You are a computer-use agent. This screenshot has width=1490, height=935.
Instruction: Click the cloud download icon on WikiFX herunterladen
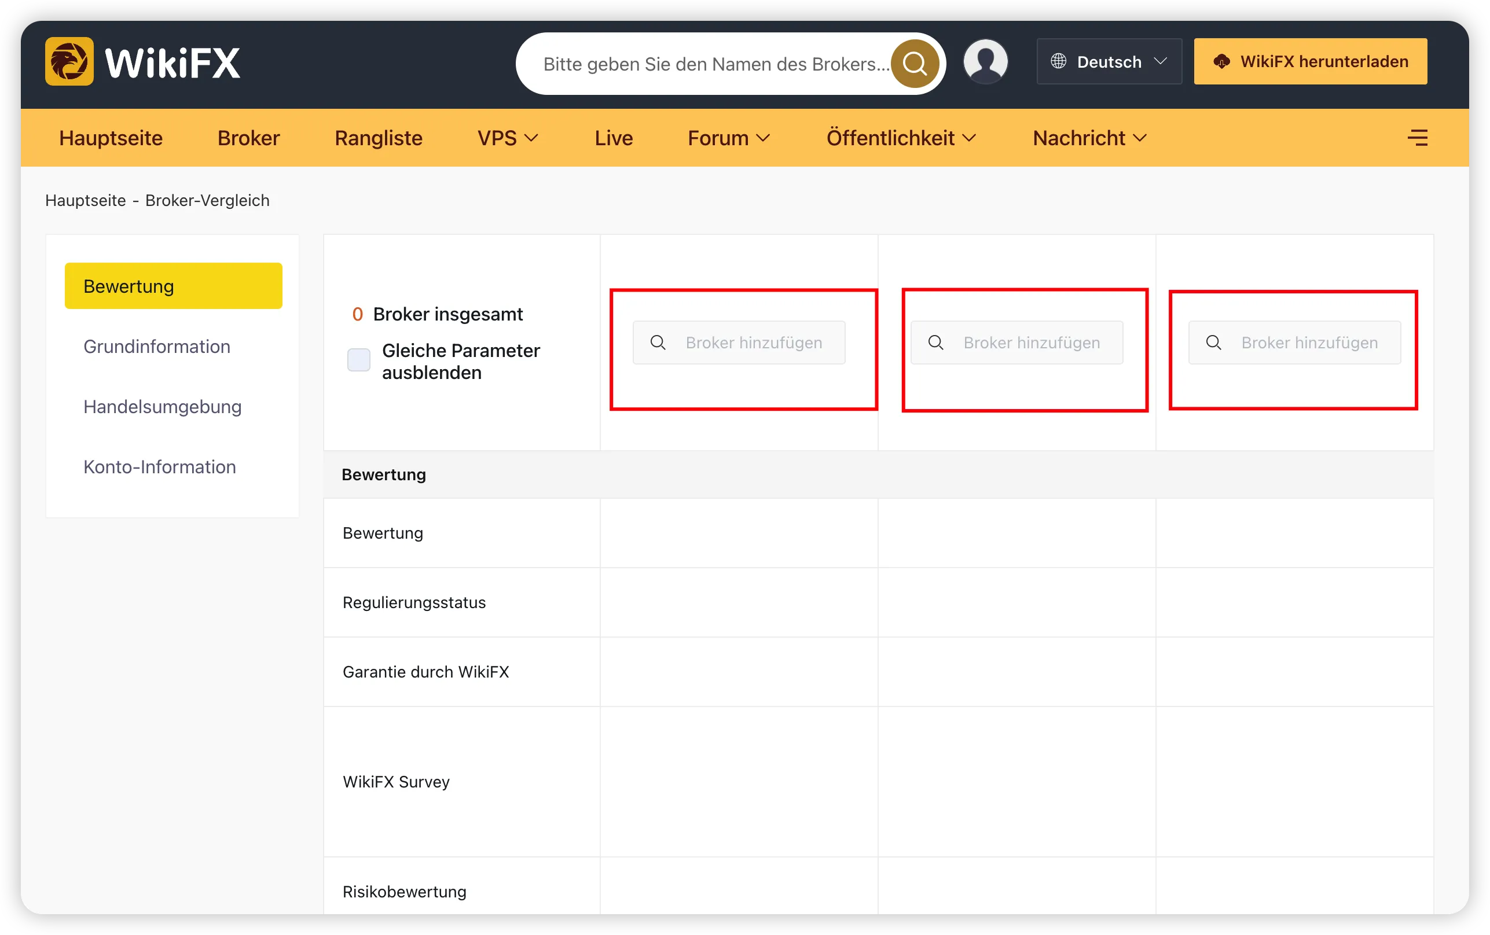click(1221, 61)
